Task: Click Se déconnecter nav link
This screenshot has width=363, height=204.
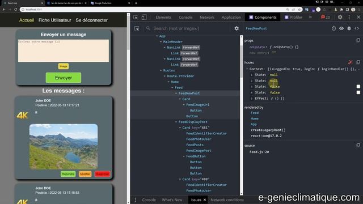Action: pos(91,20)
